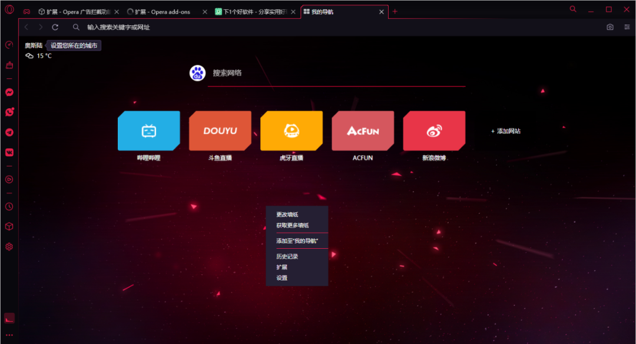Open the tab search magnifier in title bar
The image size is (636, 344).
pos(573,9)
